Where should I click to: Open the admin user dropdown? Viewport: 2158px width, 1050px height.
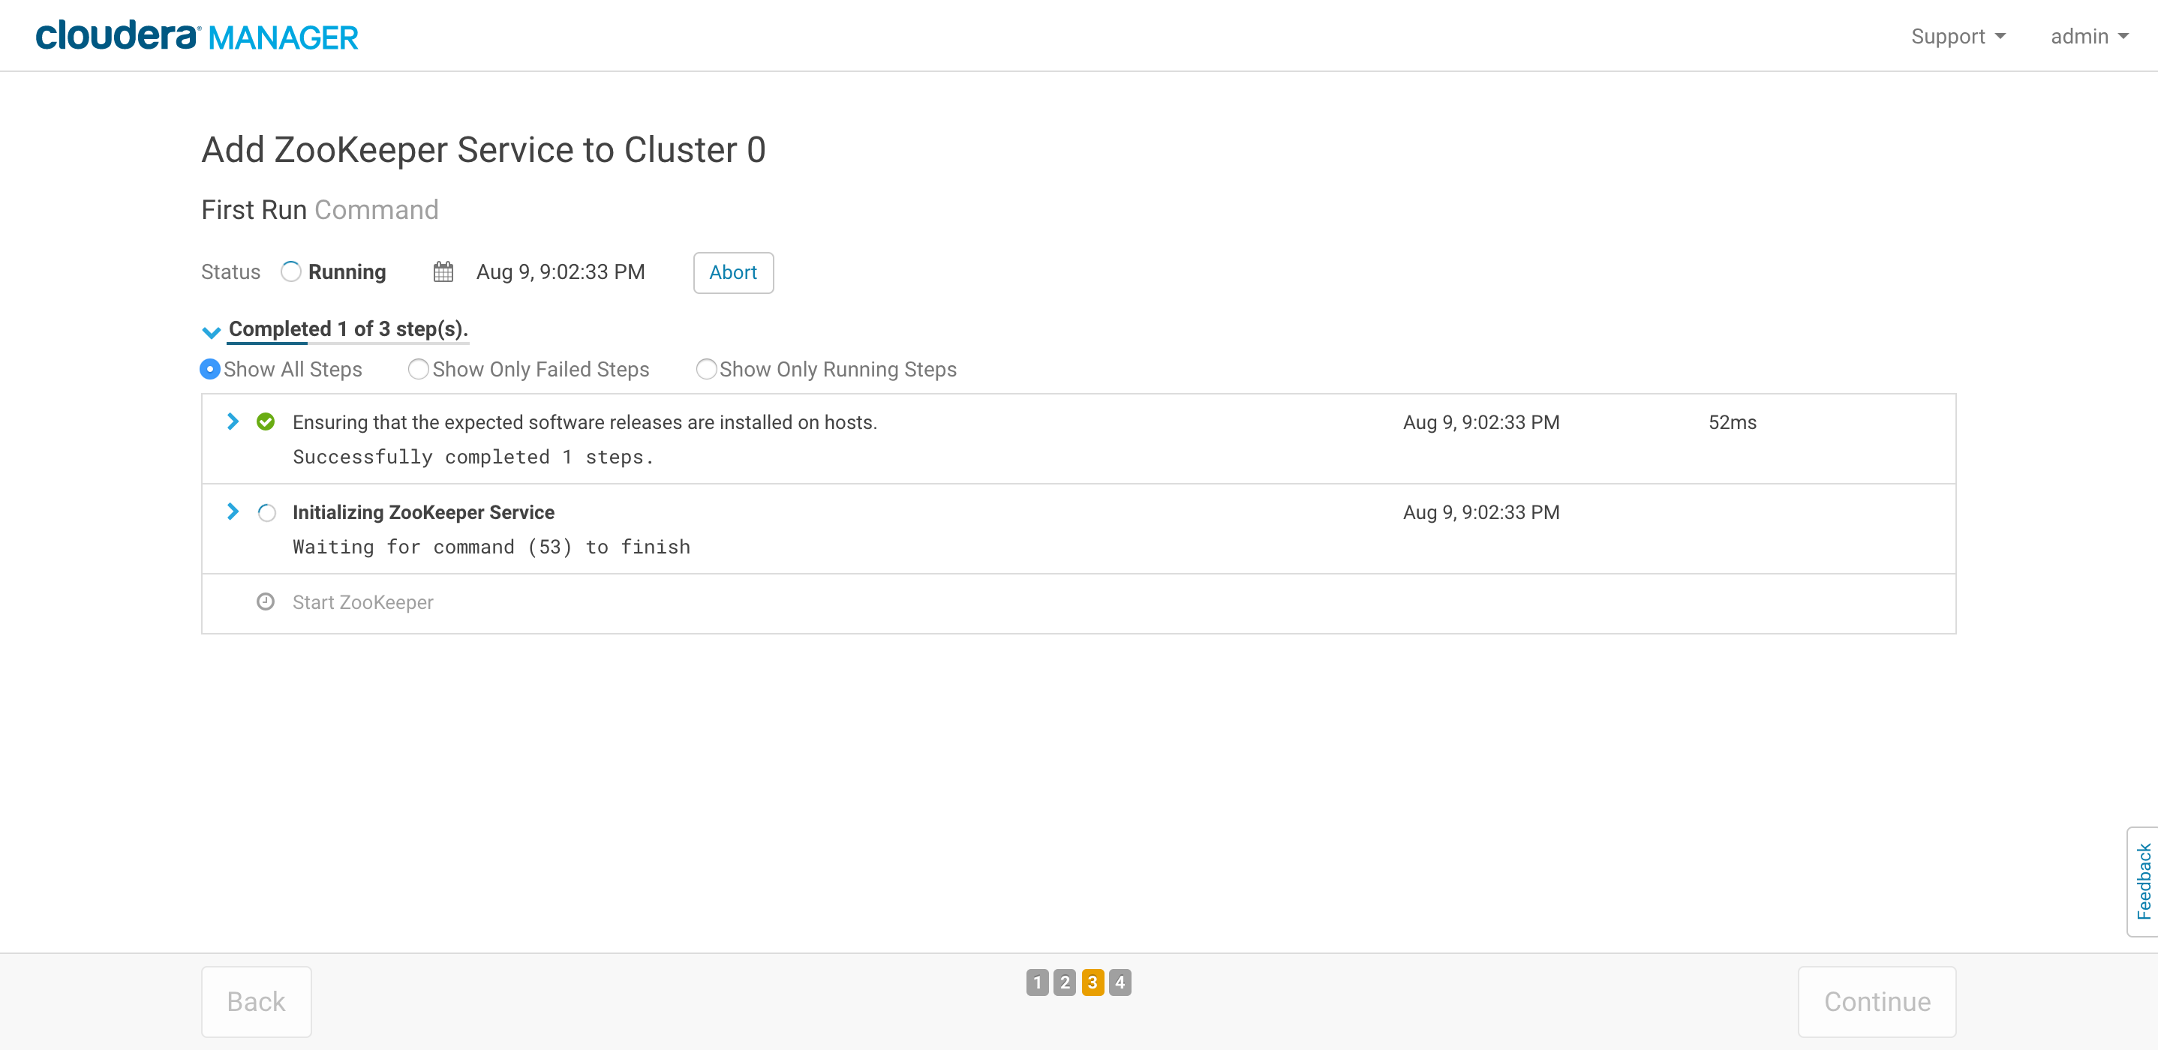(x=2089, y=36)
